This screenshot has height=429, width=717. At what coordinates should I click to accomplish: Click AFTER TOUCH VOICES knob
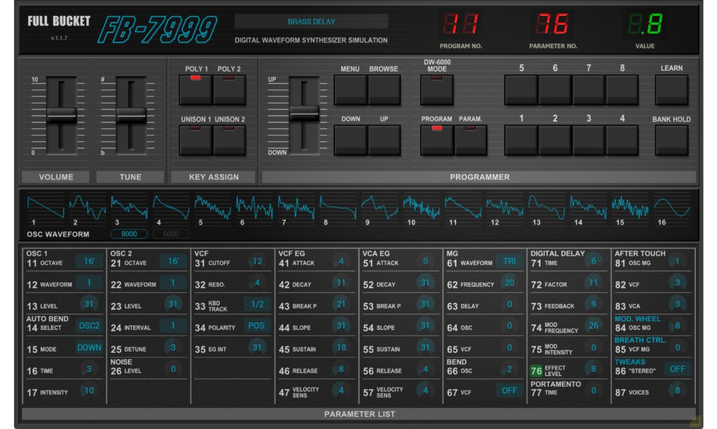(678, 391)
